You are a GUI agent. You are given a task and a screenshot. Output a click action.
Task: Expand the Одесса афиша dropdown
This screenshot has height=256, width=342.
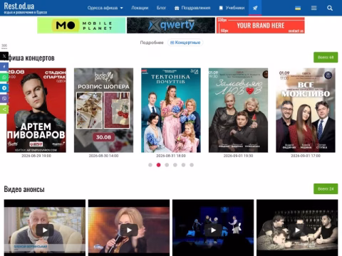(x=105, y=8)
